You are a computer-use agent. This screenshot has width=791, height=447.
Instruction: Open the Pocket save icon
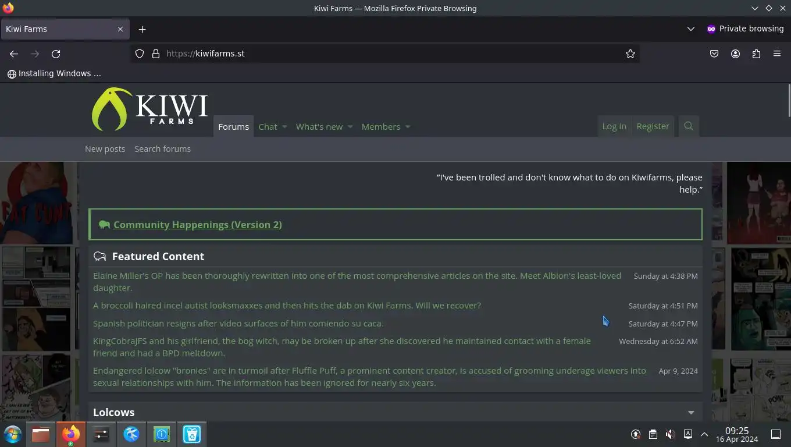[714, 54]
